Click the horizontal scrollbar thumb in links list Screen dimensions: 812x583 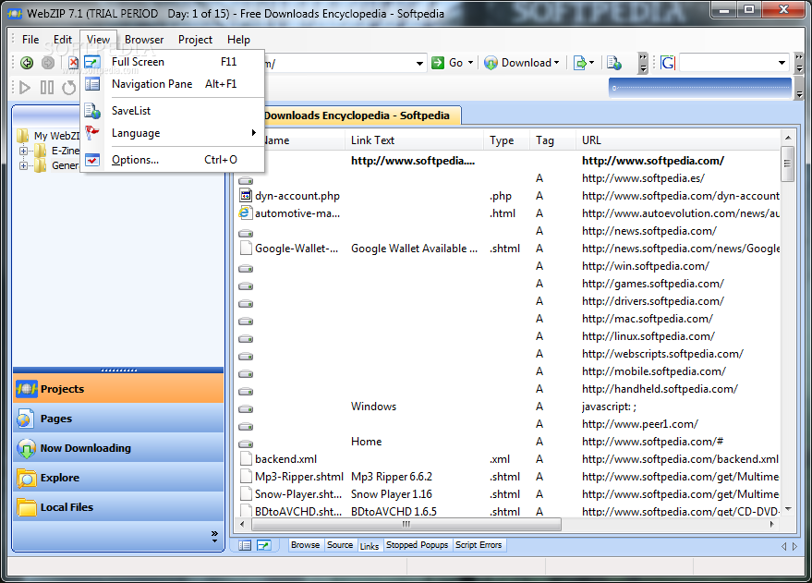click(x=406, y=524)
